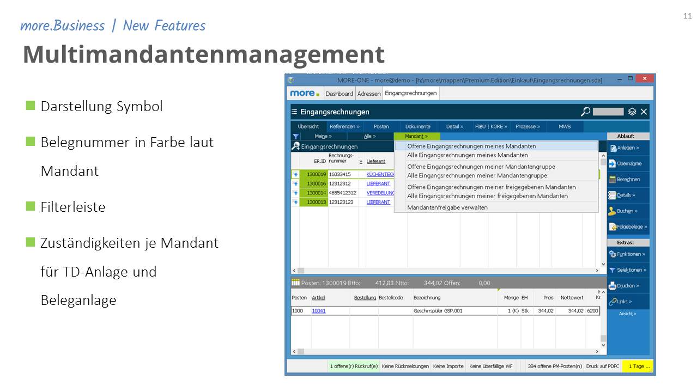697x392 pixels.
Task: Click the Posten table vertical scrollbar
Action: [603, 320]
